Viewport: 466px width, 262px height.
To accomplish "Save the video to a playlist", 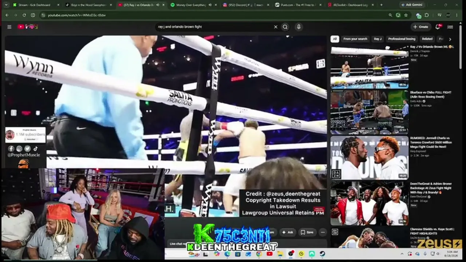I will [x=307, y=232].
